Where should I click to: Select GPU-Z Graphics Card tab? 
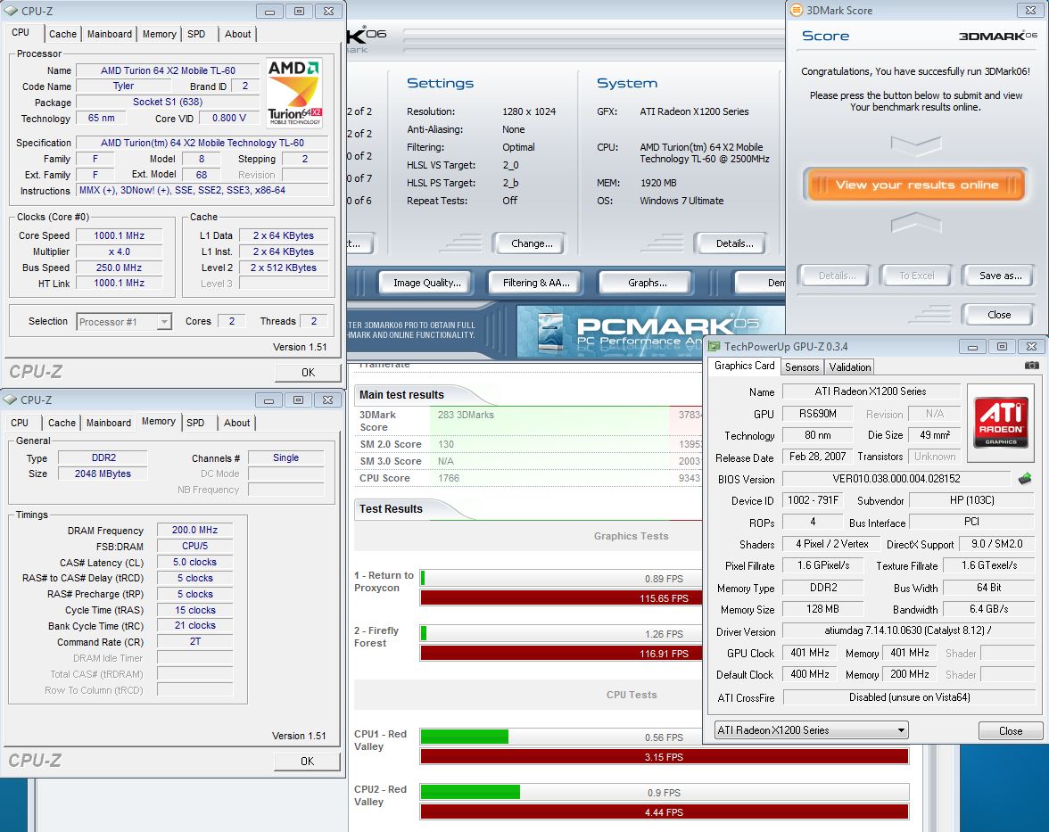pos(744,366)
